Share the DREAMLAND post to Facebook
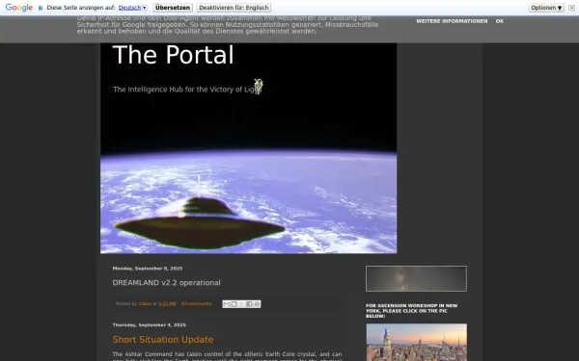Image resolution: width=579 pixels, height=361 pixels. [x=249, y=304]
